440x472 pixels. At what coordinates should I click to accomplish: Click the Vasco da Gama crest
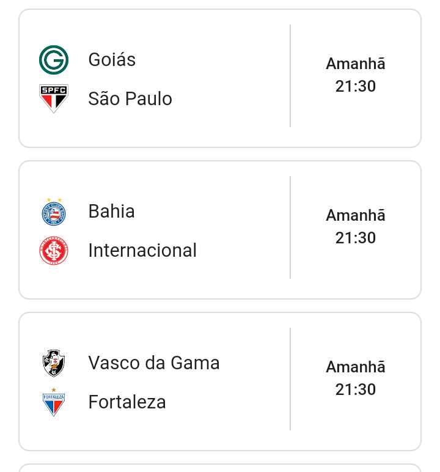(54, 363)
